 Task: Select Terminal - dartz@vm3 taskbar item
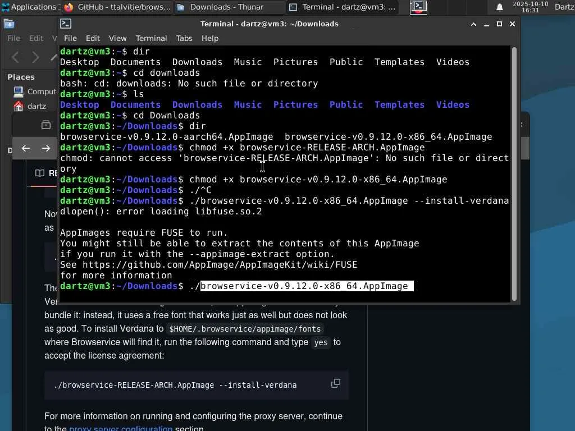(343, 7)
